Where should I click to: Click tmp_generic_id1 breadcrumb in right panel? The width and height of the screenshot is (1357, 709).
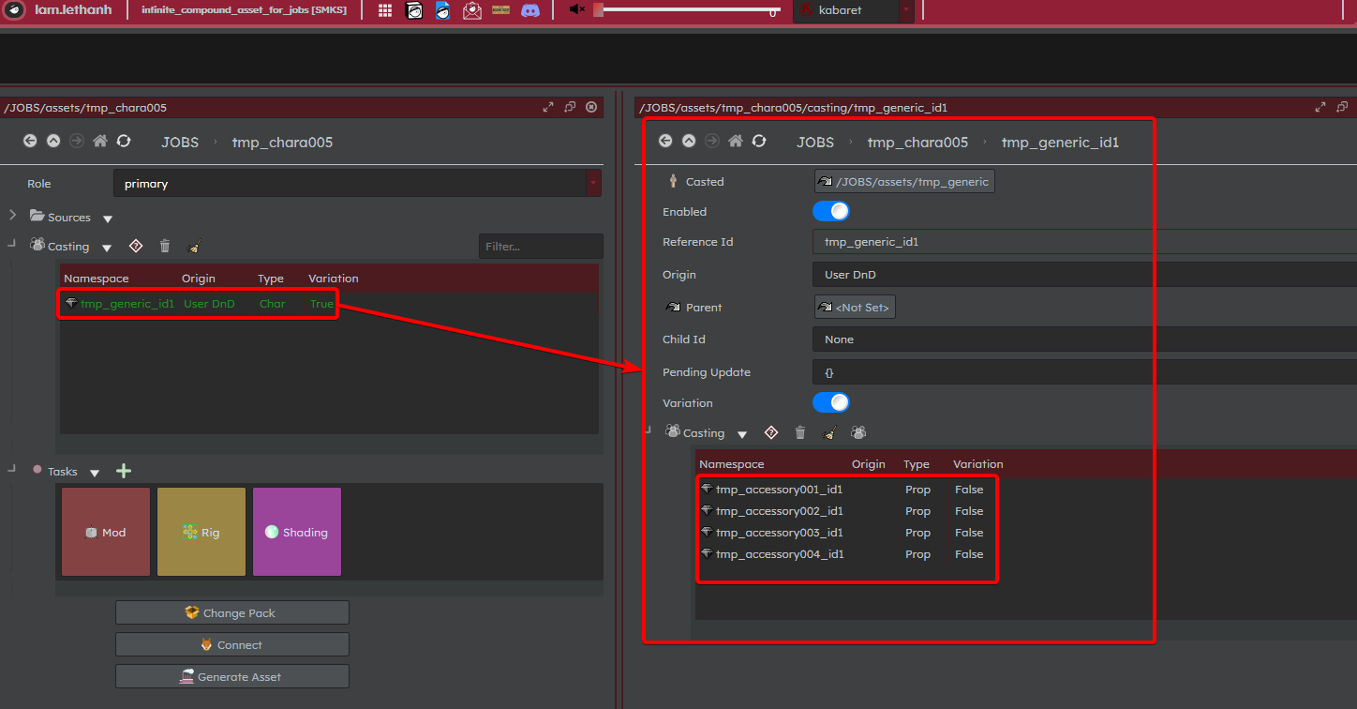(1060, 142)
